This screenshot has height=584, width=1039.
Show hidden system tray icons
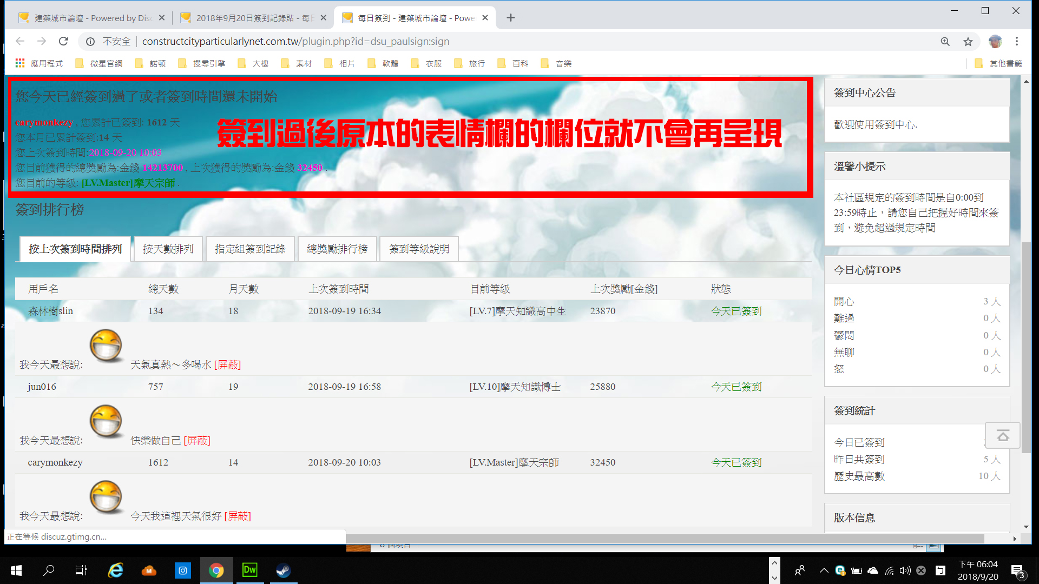point(824,570)
